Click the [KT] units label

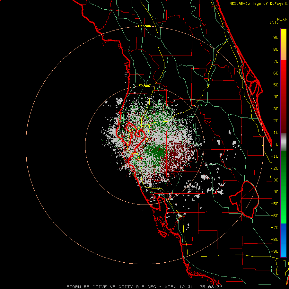pos(274,22)
